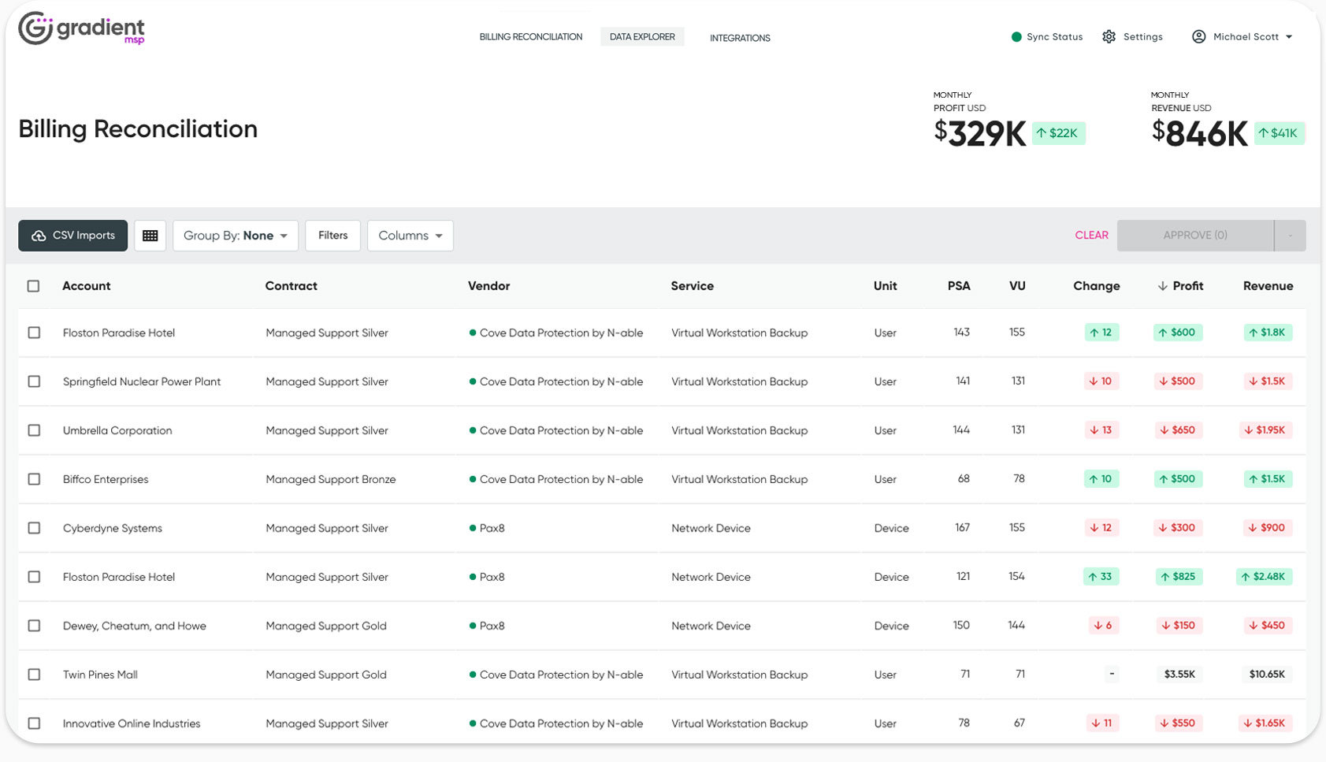The image size is (1326, 762).
Task: Click the Unit column header
Action: [x=886, y=286]
